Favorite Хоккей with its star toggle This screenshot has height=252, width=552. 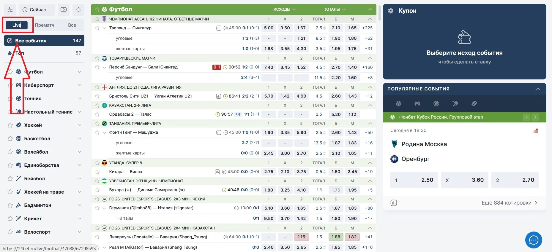click(10, 125)
